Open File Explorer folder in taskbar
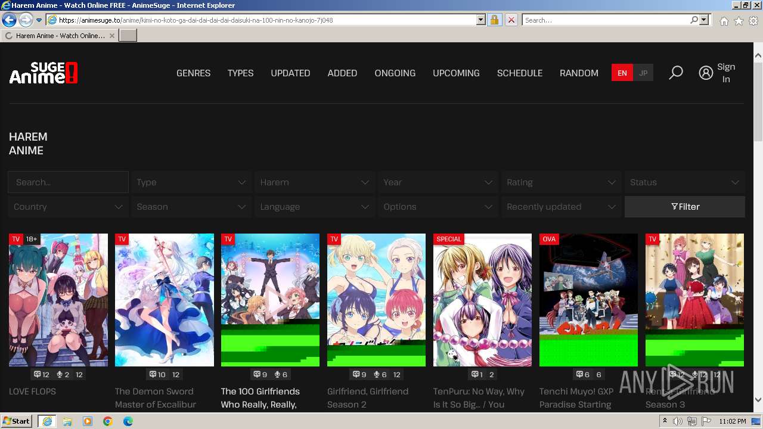The image size is (763, 429). (x=67, y=421)
